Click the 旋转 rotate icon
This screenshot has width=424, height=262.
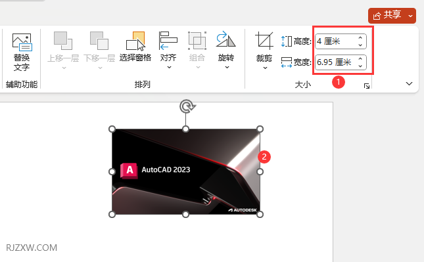pos(225,39)
